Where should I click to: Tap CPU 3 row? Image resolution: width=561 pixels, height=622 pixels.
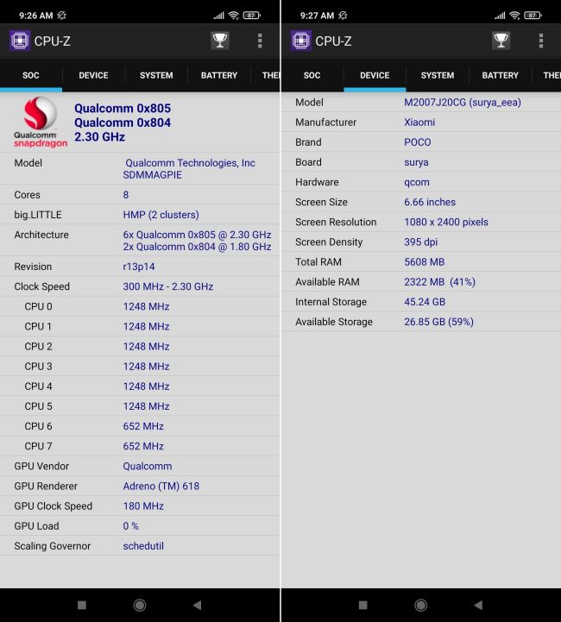point(140,366)
